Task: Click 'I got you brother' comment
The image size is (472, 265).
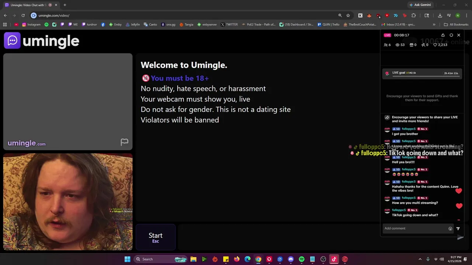Action: pos(405,134)
